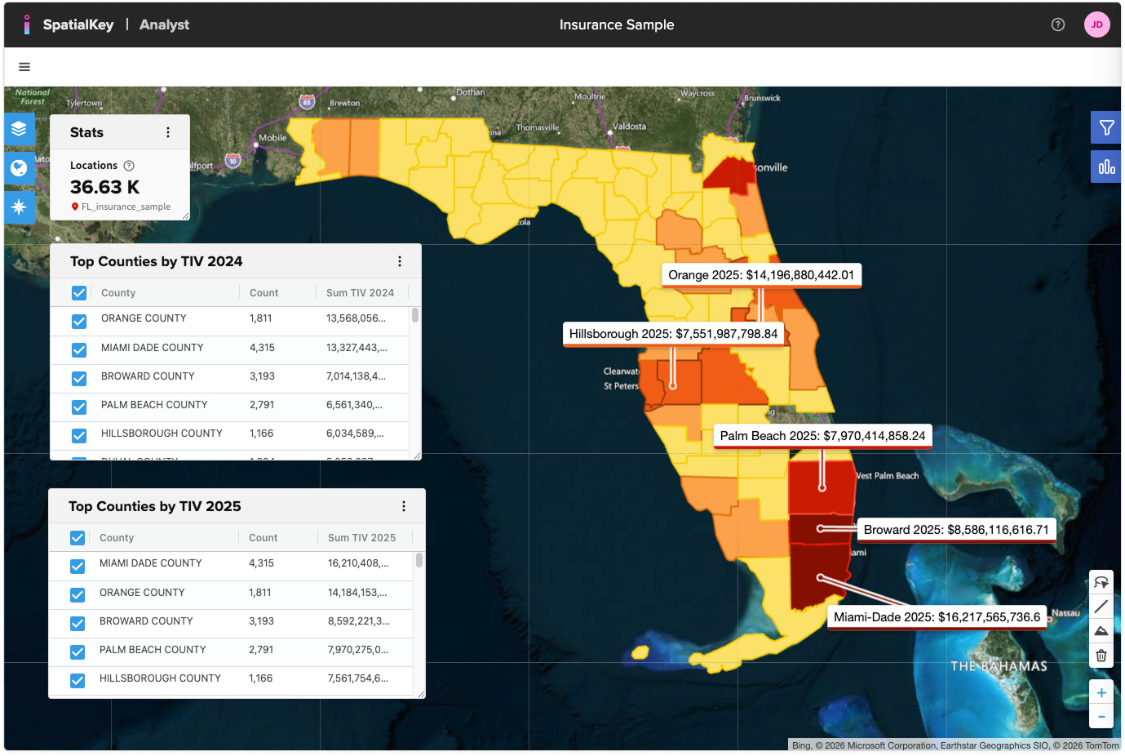Sort by Count column in TIV 2025 table

[263, 538]
